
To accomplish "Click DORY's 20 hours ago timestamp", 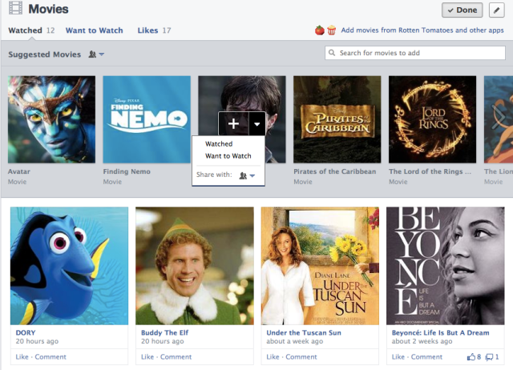I will [37, 341].
